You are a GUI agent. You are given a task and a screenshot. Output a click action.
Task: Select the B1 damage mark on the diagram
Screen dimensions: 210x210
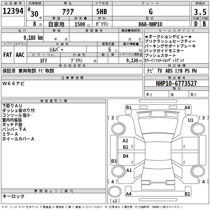click(x=129, y=108)
